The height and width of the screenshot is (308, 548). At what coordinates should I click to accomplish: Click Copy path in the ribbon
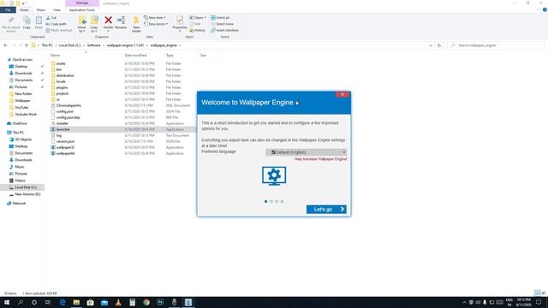coord(56,24)
